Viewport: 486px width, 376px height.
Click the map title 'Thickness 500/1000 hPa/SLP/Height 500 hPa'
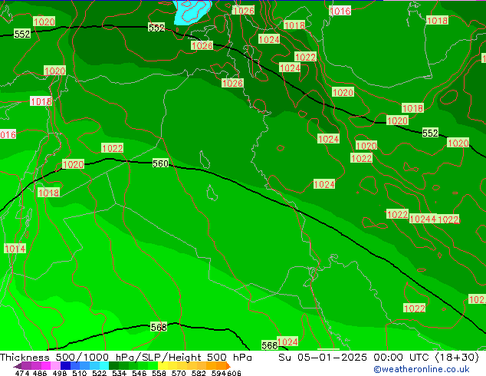click(x=126, y=358)
